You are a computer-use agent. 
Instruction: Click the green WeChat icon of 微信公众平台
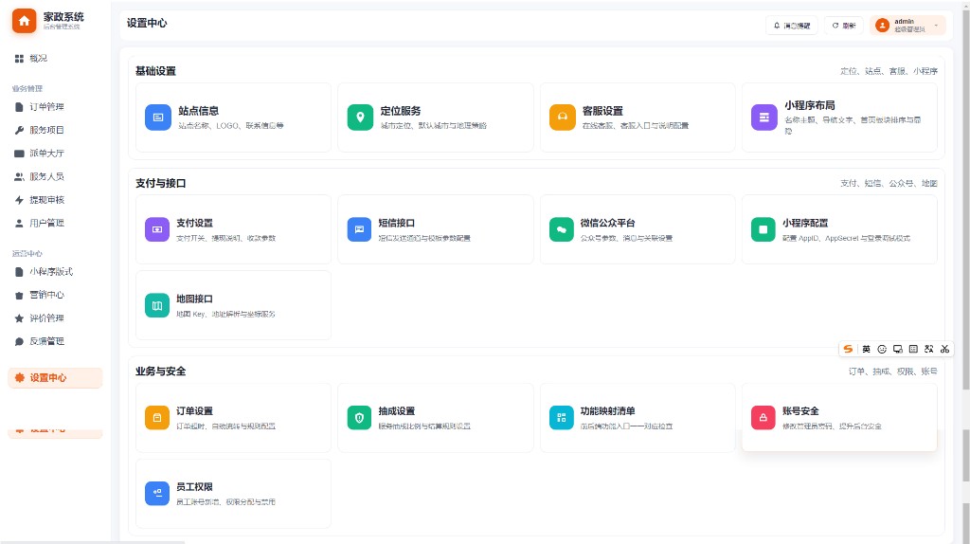click(561, 229)
